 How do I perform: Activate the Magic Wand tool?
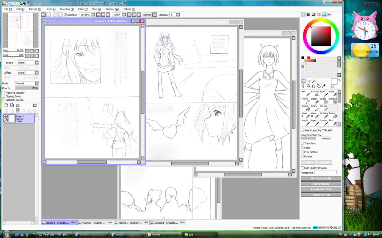pyautogui.click(x=313, y=81)
